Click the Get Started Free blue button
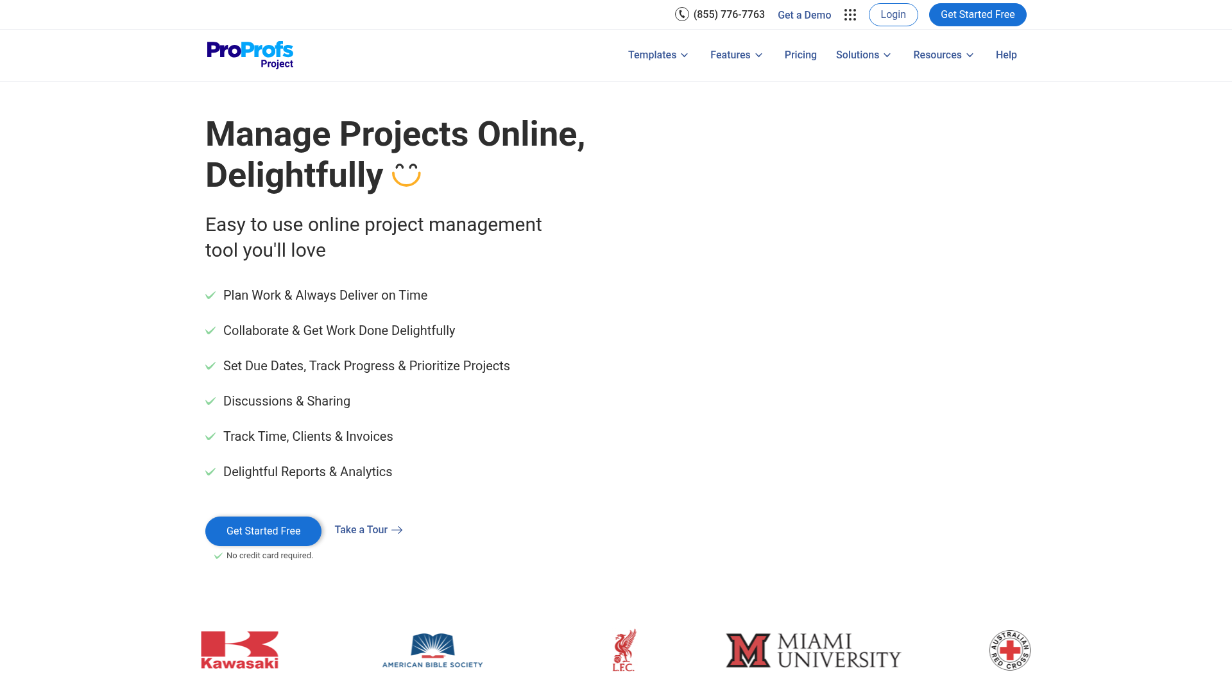This screenshot has width=1232, height=693. pos(977,14)
